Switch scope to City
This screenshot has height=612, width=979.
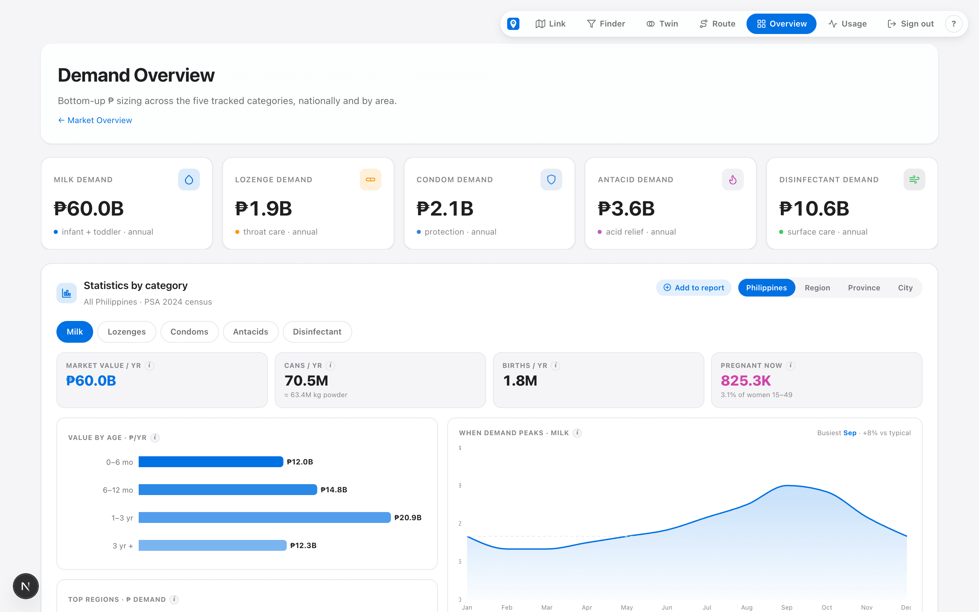(x=905, y=288)
